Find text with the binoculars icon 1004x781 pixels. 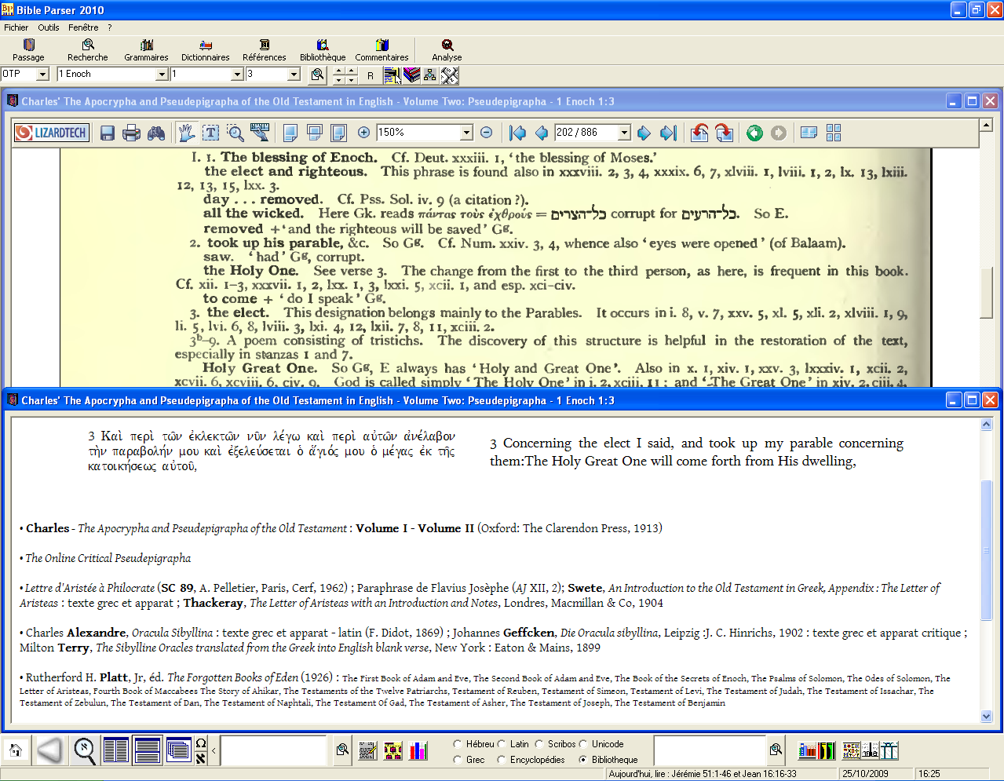[x=156, y=133]
